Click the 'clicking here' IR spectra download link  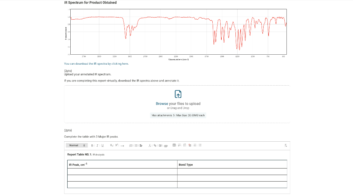click(120, 64)
